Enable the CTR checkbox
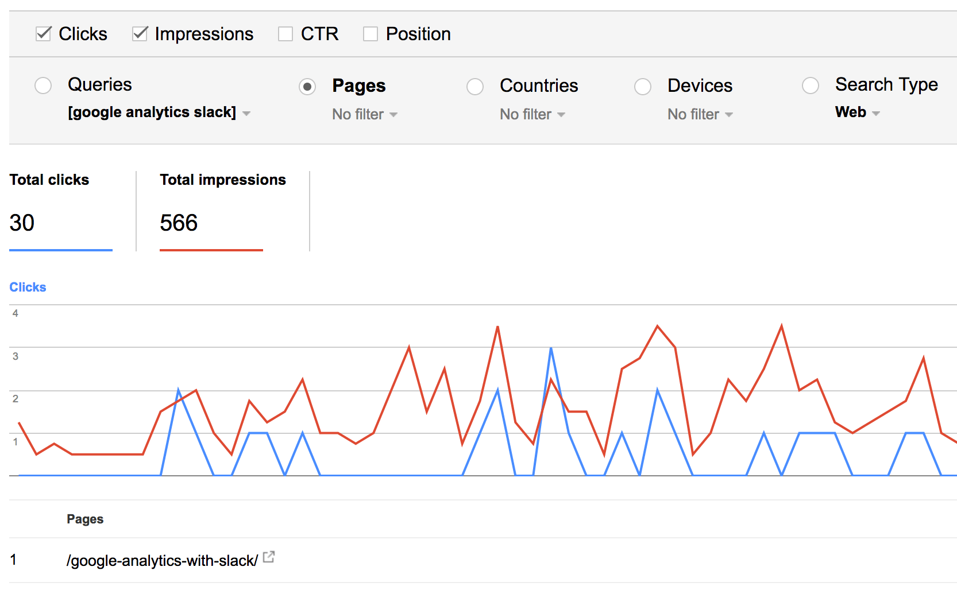Viewport: 957px width, 590px height. [x=285, y=34]
